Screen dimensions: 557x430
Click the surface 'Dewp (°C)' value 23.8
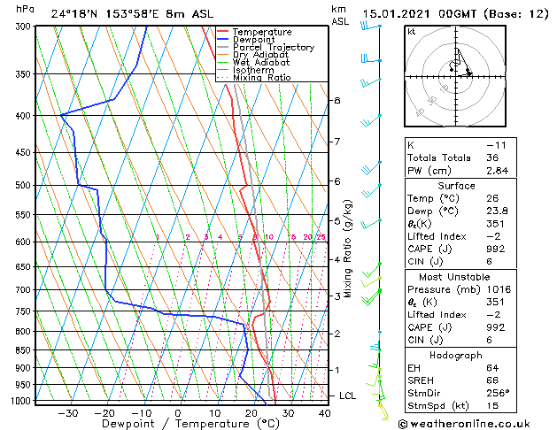coord(498,211)
